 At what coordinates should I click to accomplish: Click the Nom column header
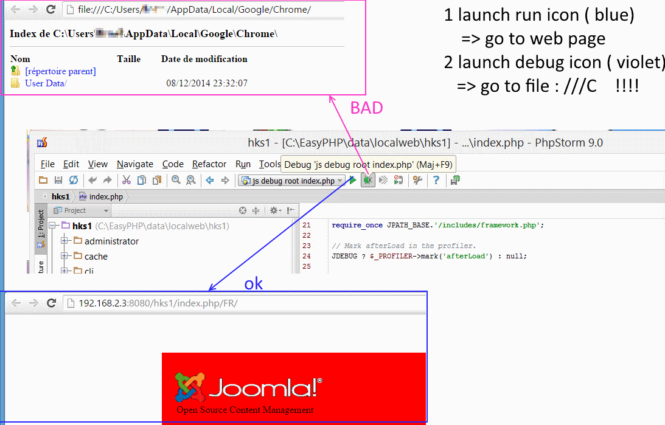pos(20,59)
